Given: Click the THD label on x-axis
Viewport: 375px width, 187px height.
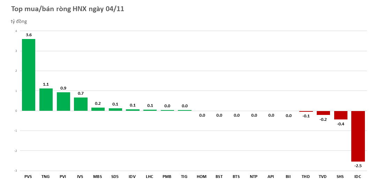Looking at the screenshot, I should click(306, 177).
